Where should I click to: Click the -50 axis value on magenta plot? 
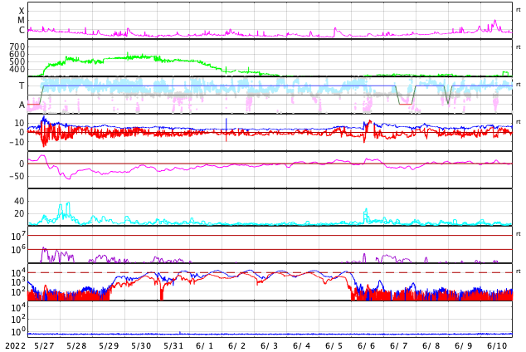coord(16,176)
